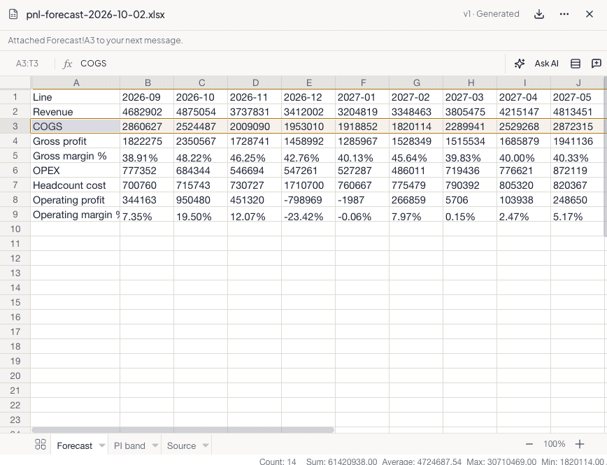Select cell with value 3348463
The height and width of the screenshot is (465, 607).
pos(416,112)
